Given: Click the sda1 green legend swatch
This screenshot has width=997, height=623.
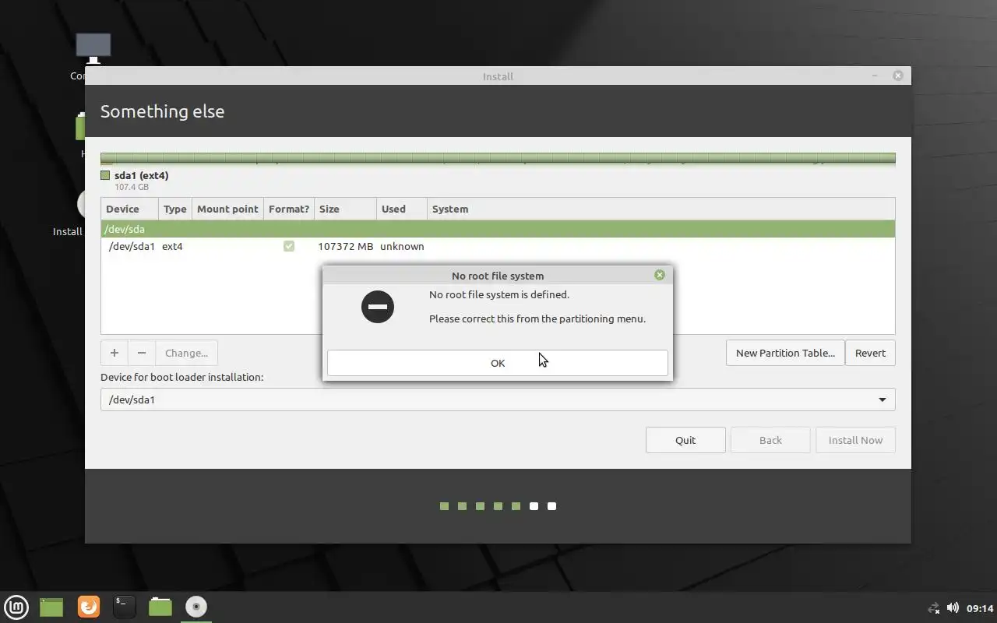Looking at the screenshot, I should coord(105,175).
